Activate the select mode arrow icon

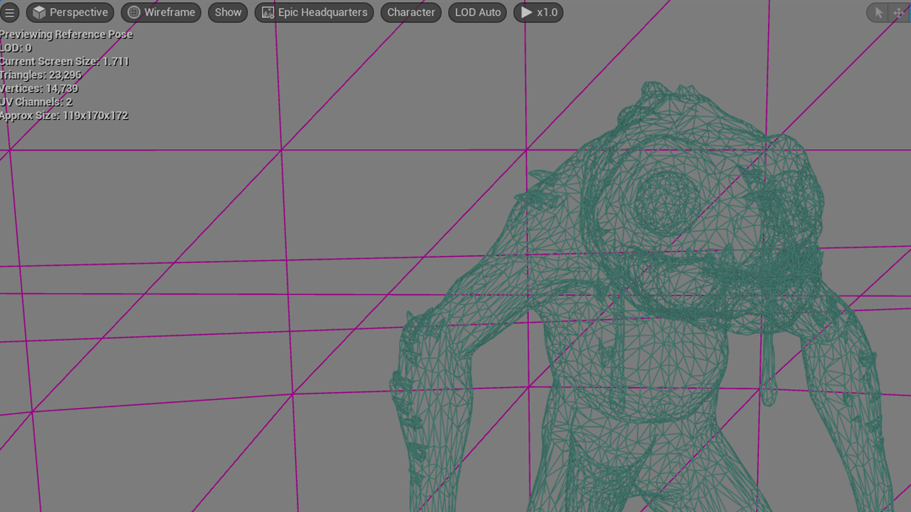tap(878, 13)
